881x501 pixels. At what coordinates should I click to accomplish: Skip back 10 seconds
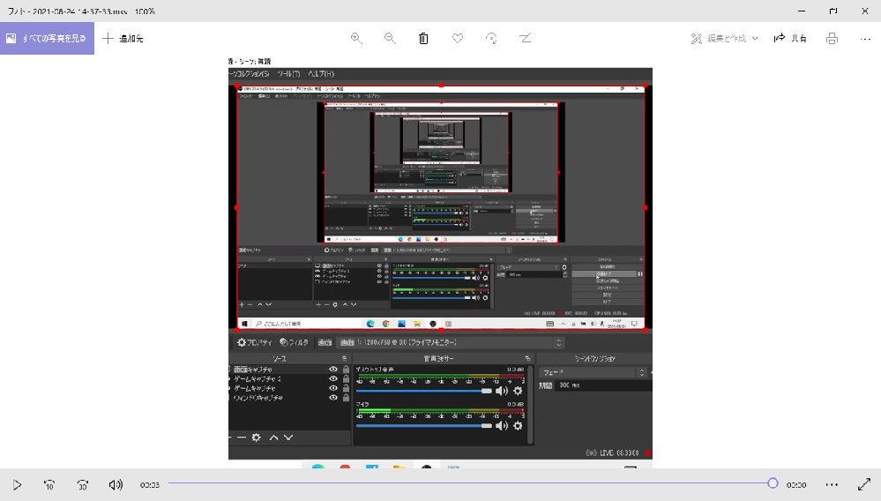point(49,485)
